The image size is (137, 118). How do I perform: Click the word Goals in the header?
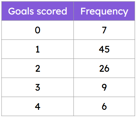pos(21,11)
